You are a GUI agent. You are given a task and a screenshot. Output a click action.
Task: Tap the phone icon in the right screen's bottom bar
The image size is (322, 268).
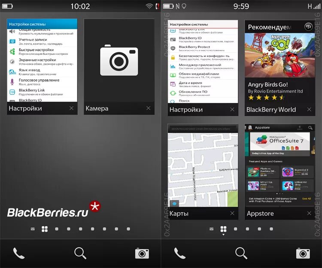(180, 253)
